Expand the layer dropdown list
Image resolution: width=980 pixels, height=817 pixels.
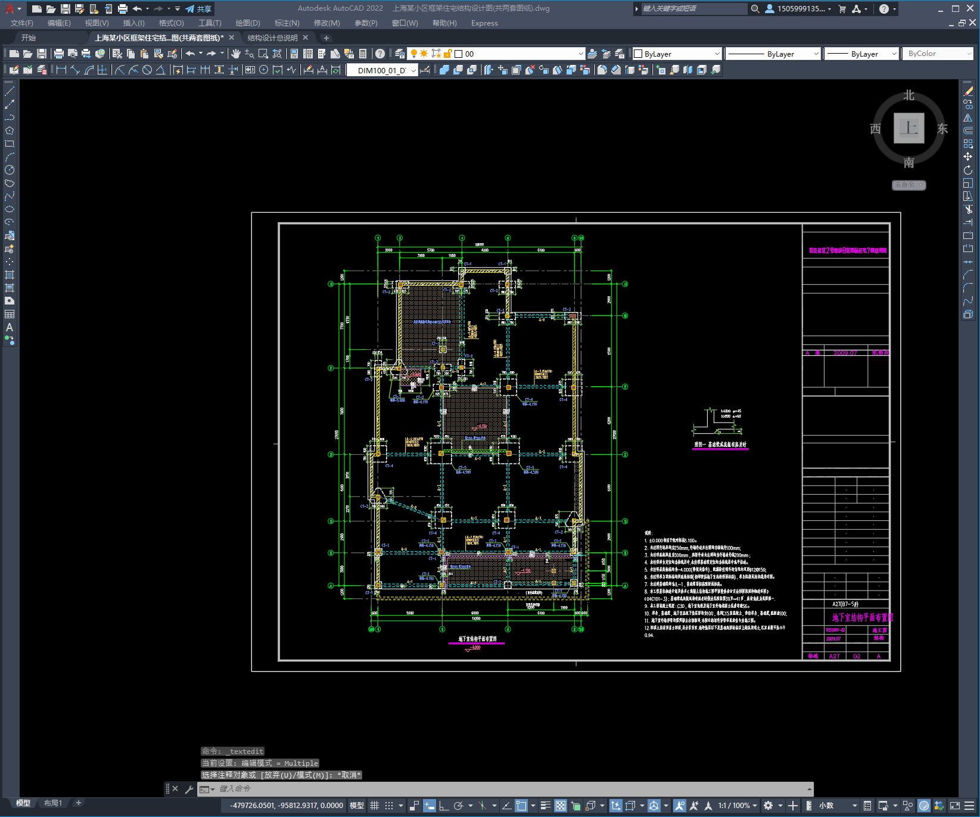coord(581,54)
